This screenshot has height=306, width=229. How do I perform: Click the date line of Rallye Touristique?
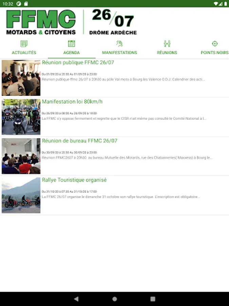click(69, 191)
